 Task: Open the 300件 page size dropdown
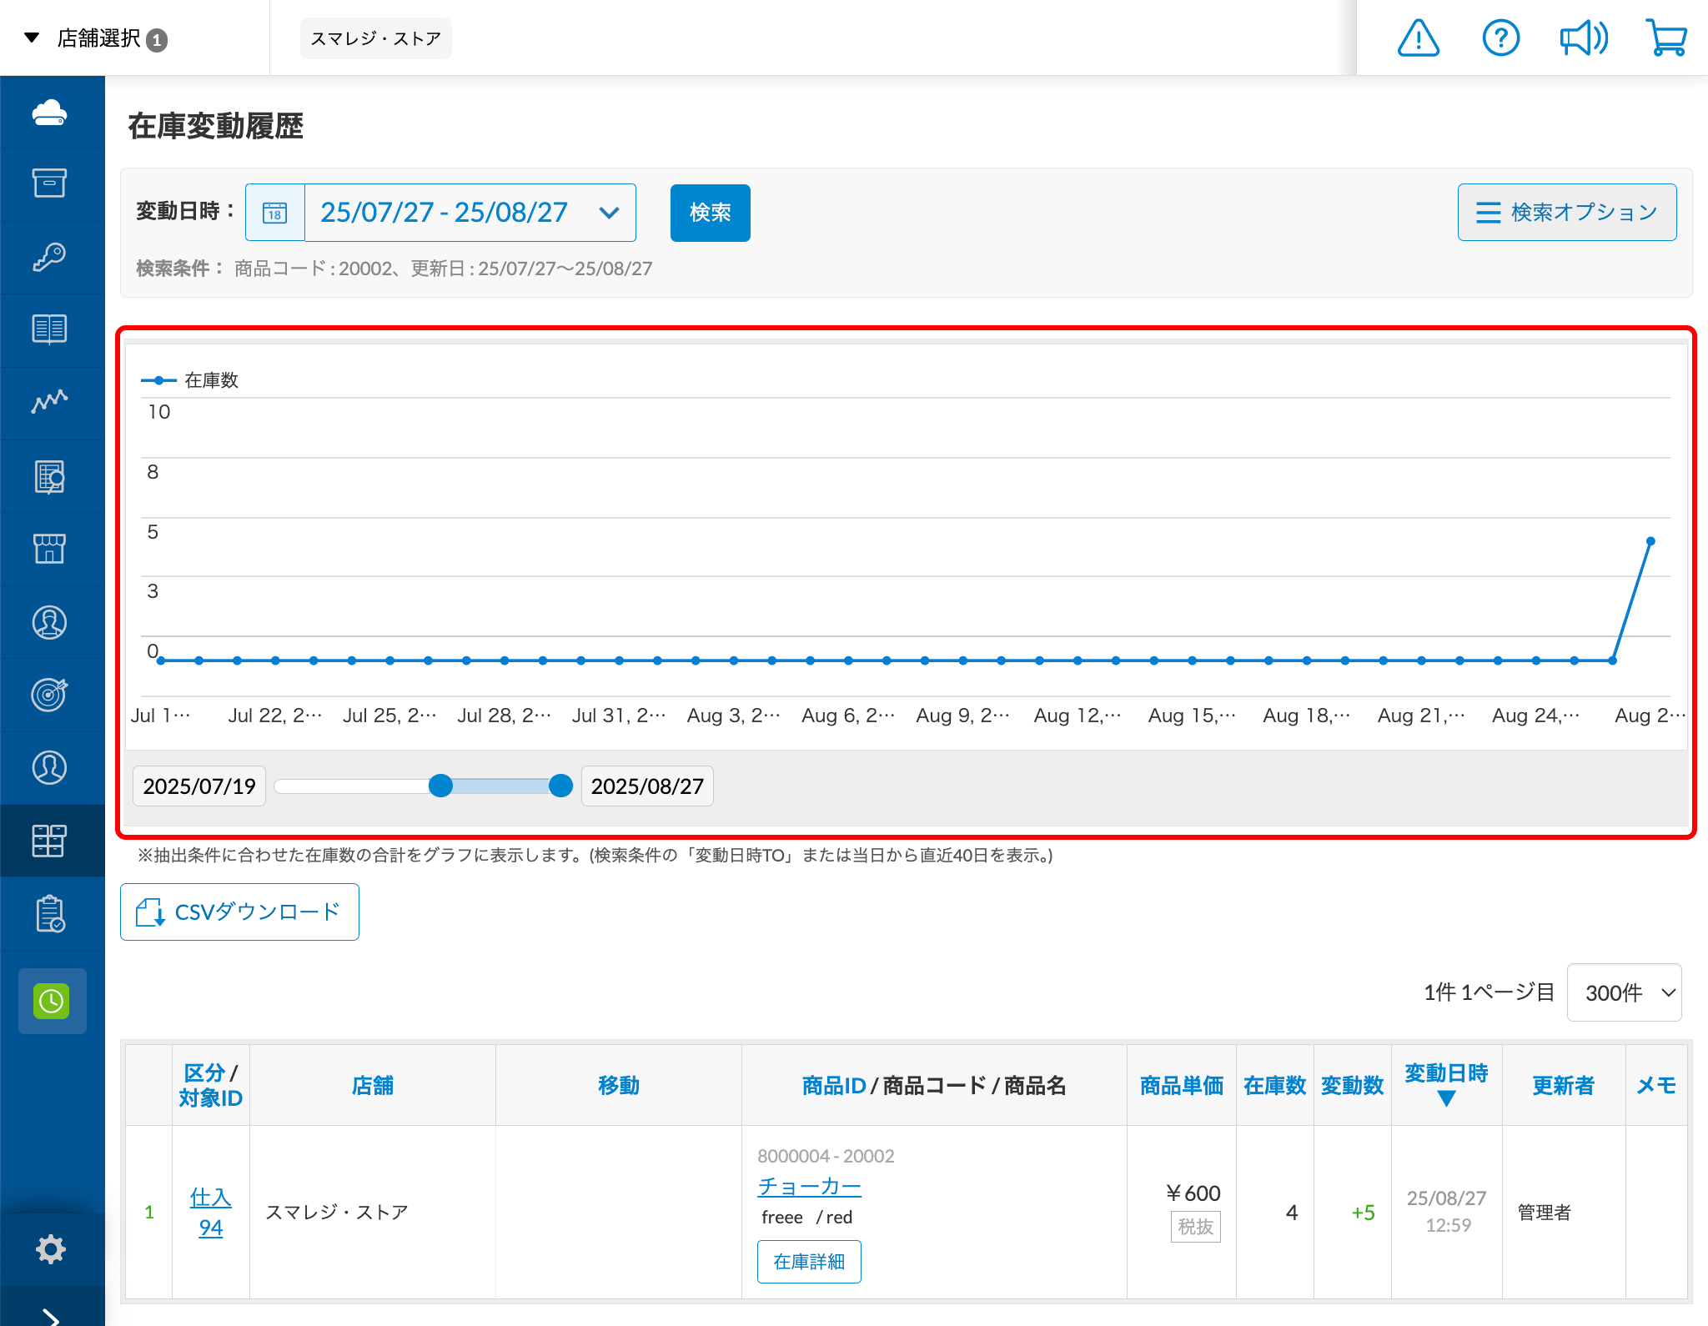[1624, 992]
